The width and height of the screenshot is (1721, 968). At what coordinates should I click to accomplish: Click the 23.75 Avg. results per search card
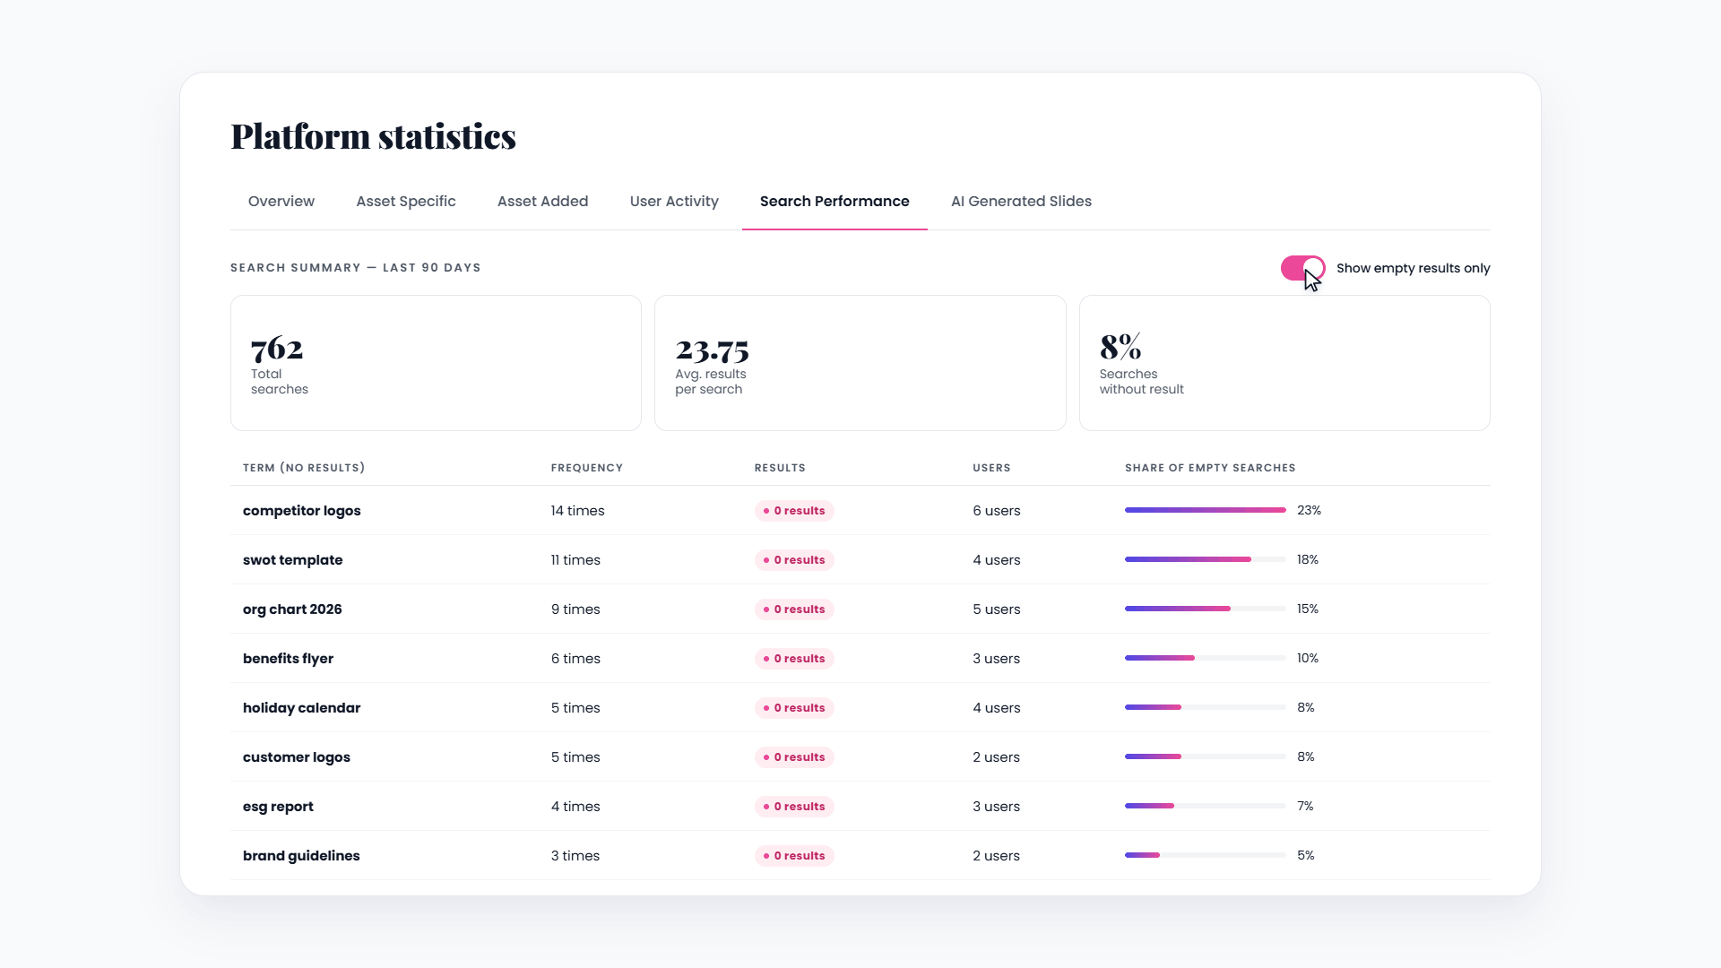[860, 363]
